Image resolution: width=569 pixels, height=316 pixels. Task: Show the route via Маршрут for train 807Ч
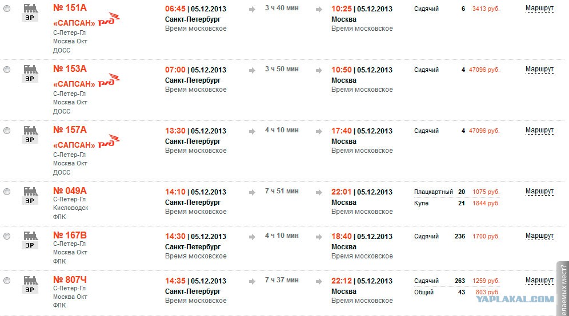click(x=539, y=281)
